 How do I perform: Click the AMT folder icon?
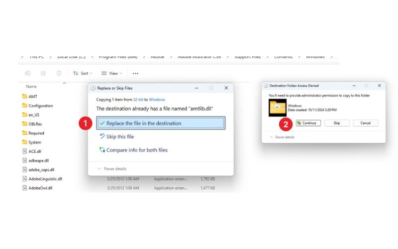(x=24, y=97)
